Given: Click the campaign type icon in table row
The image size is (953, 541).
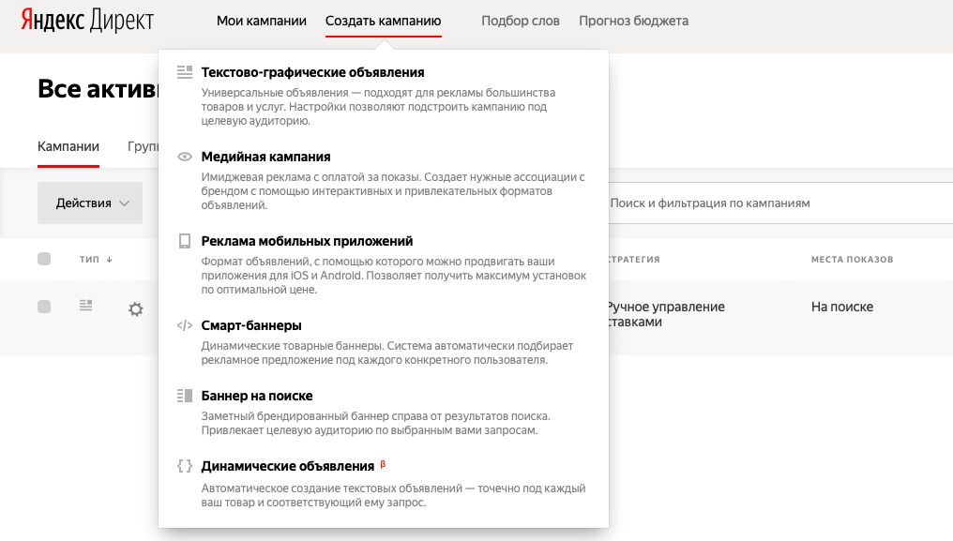Looking at the screenshot, I should coord(86,306).
